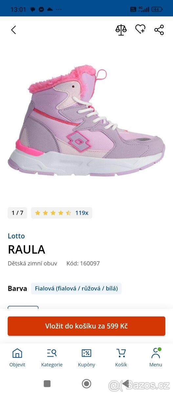Tap Vložit do košíku za 599 Kč
This screenshot has height=395, width=173.
86,326
